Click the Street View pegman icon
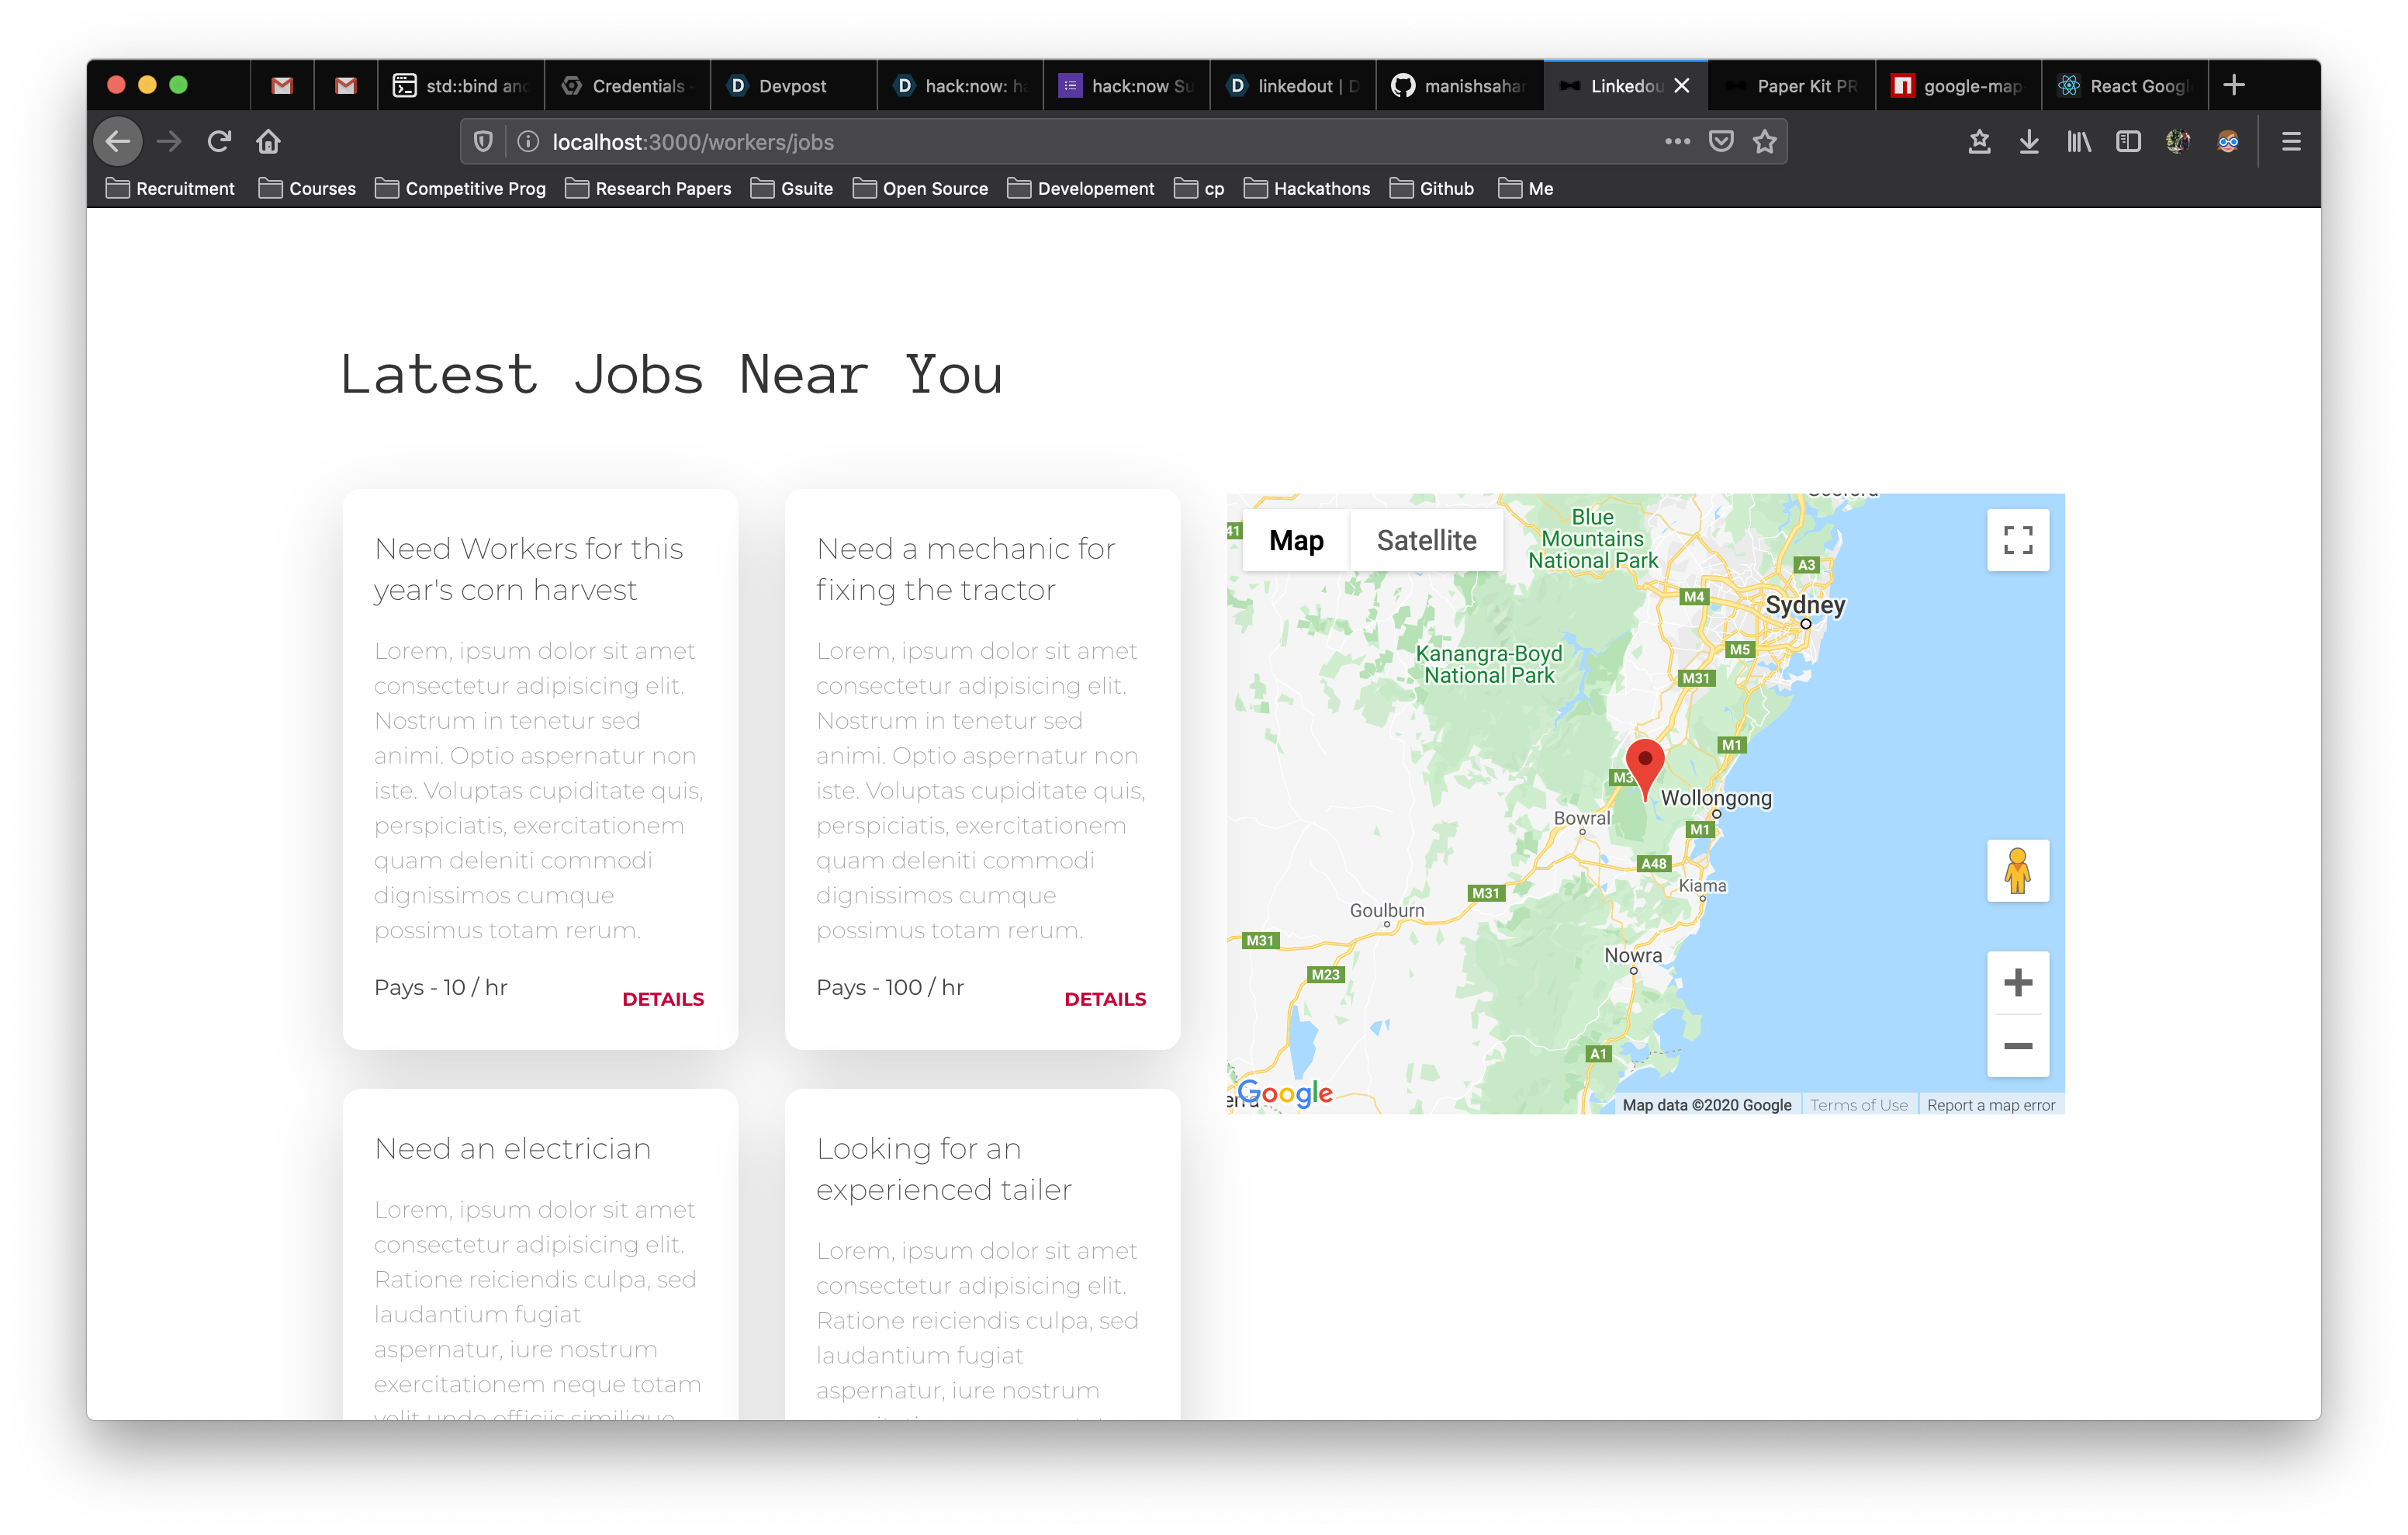2408x1535 pixels. [2017, 871]
